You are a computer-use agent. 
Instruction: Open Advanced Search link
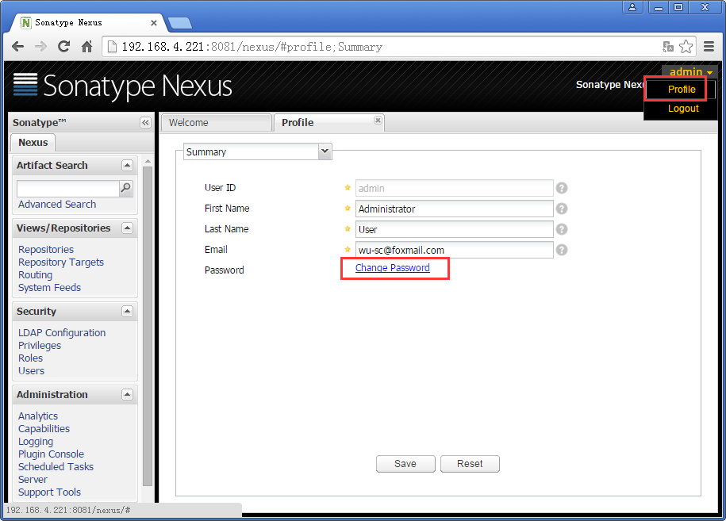pyautogui.click(x=57, y=204)
